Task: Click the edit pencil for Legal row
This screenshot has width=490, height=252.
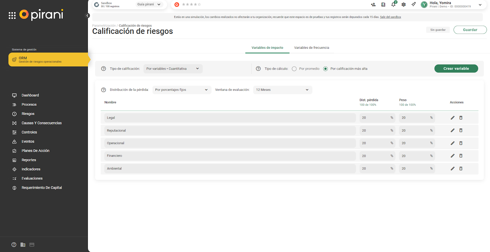Action: (x=452, y=118)
